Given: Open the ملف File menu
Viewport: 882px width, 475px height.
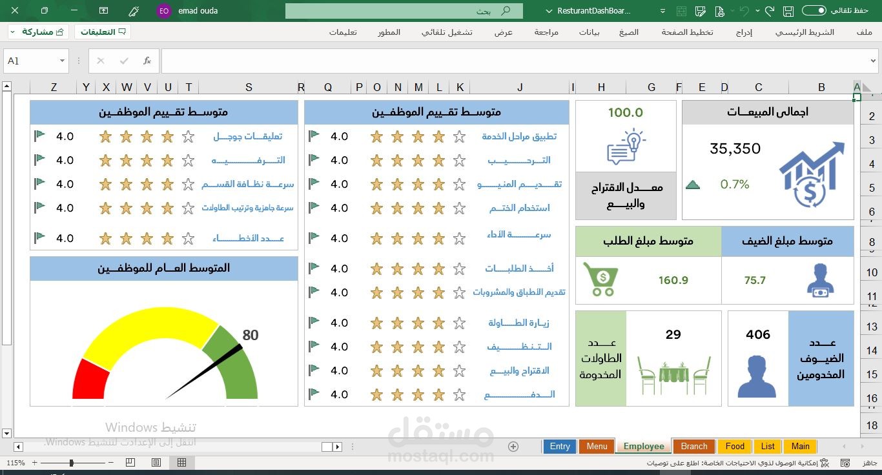Looking at the screenshot, I should 865,32.
